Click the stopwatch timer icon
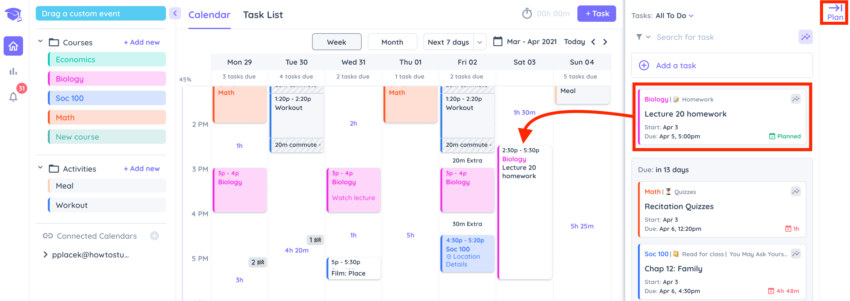The width and height of the screenshot is (850, 301). coord(526,14)
